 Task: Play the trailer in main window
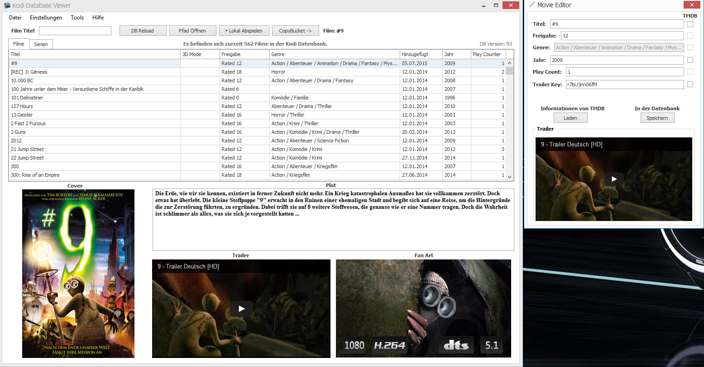[241, 309]
